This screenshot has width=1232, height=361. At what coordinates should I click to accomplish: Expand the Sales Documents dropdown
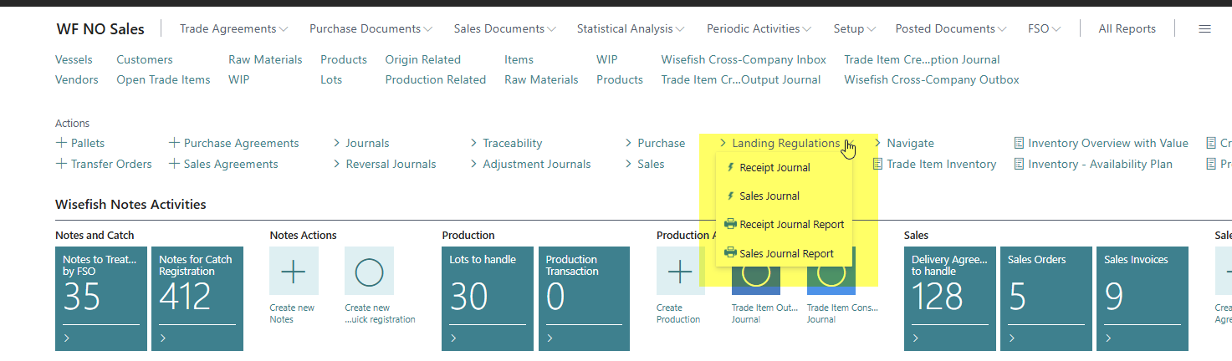(x=504, y=28)
